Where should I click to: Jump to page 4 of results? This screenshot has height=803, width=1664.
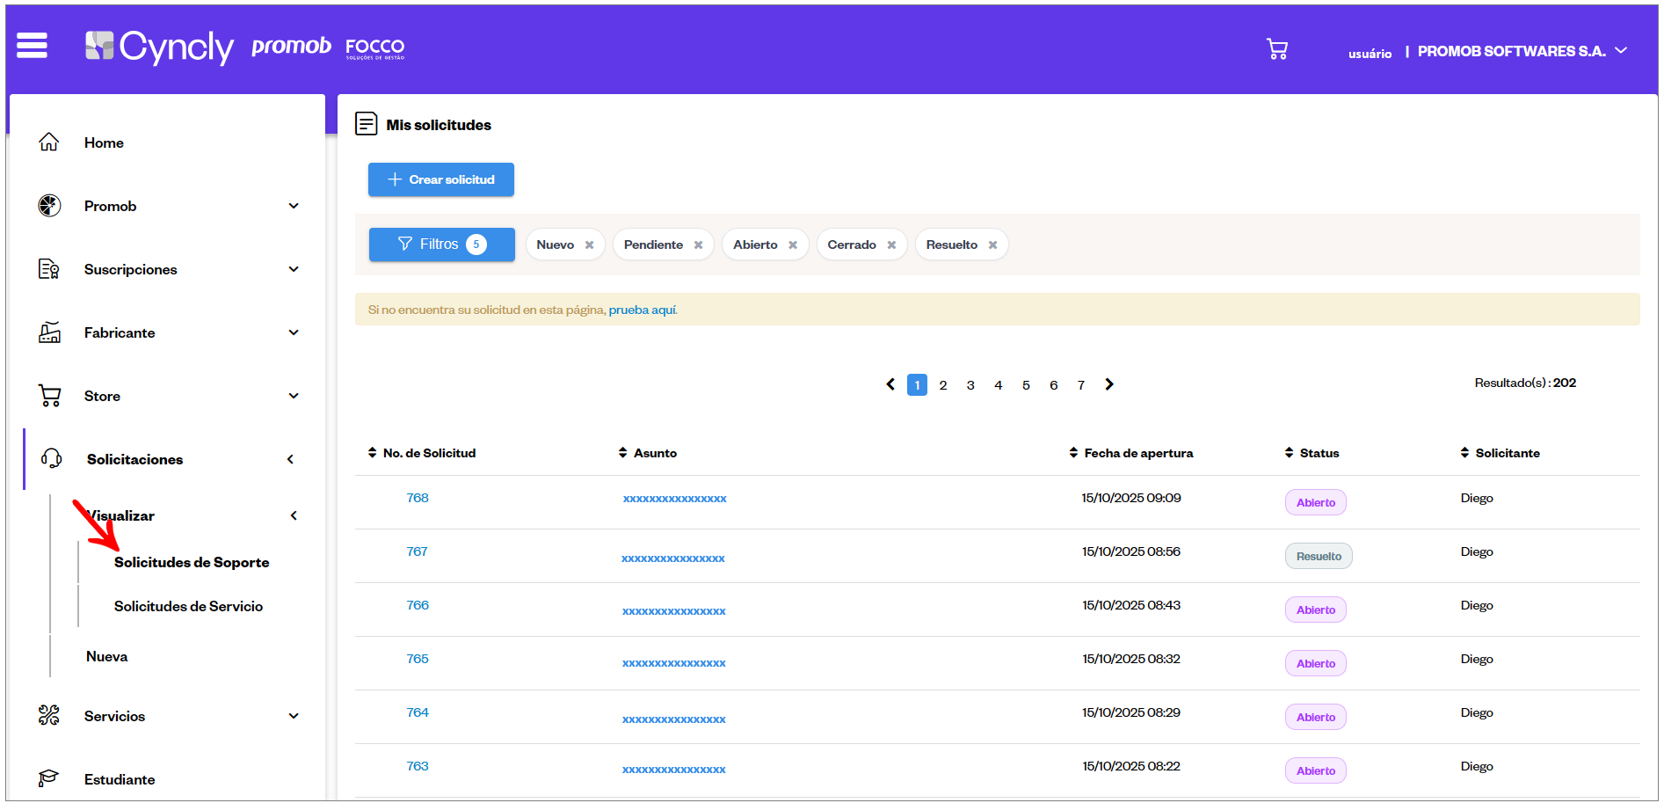coord(998,385)
